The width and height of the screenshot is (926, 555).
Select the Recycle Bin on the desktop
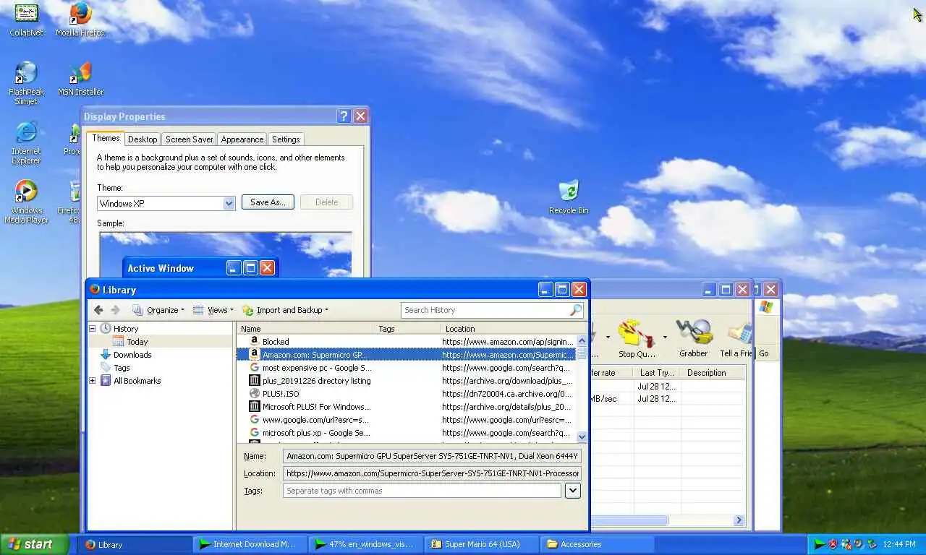(569, 197)
